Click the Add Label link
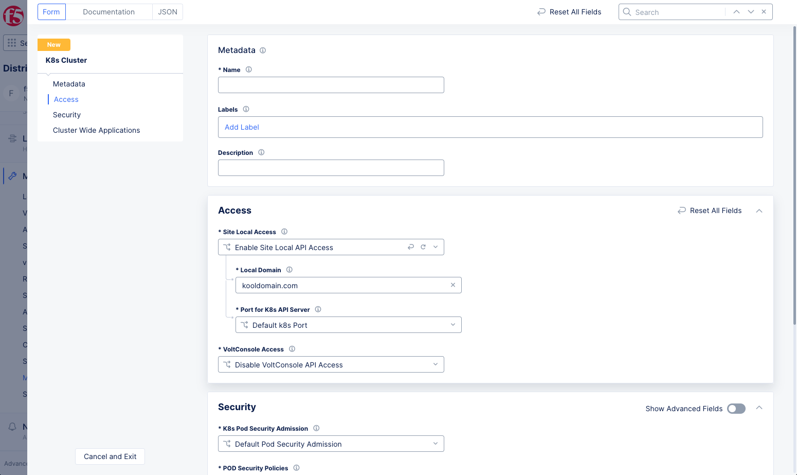The height and width of the screenshot is (475, 797). tap(242, 127)
